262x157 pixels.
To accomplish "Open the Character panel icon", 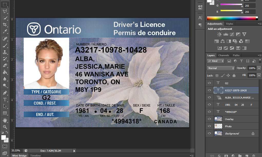I will point(200,18).
